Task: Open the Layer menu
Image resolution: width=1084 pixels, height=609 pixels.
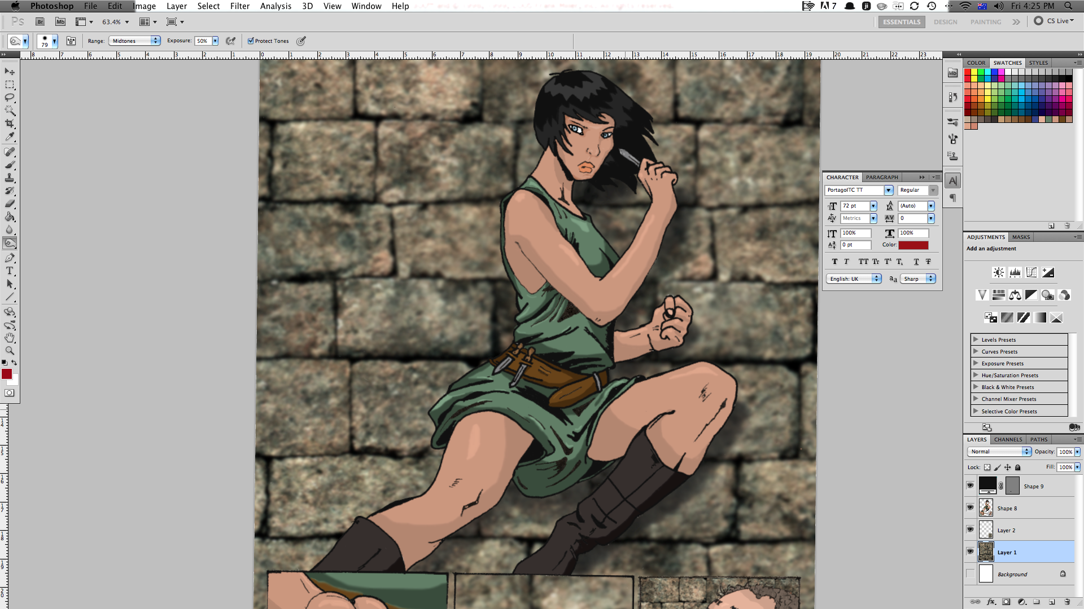Action: click(177, 6)
